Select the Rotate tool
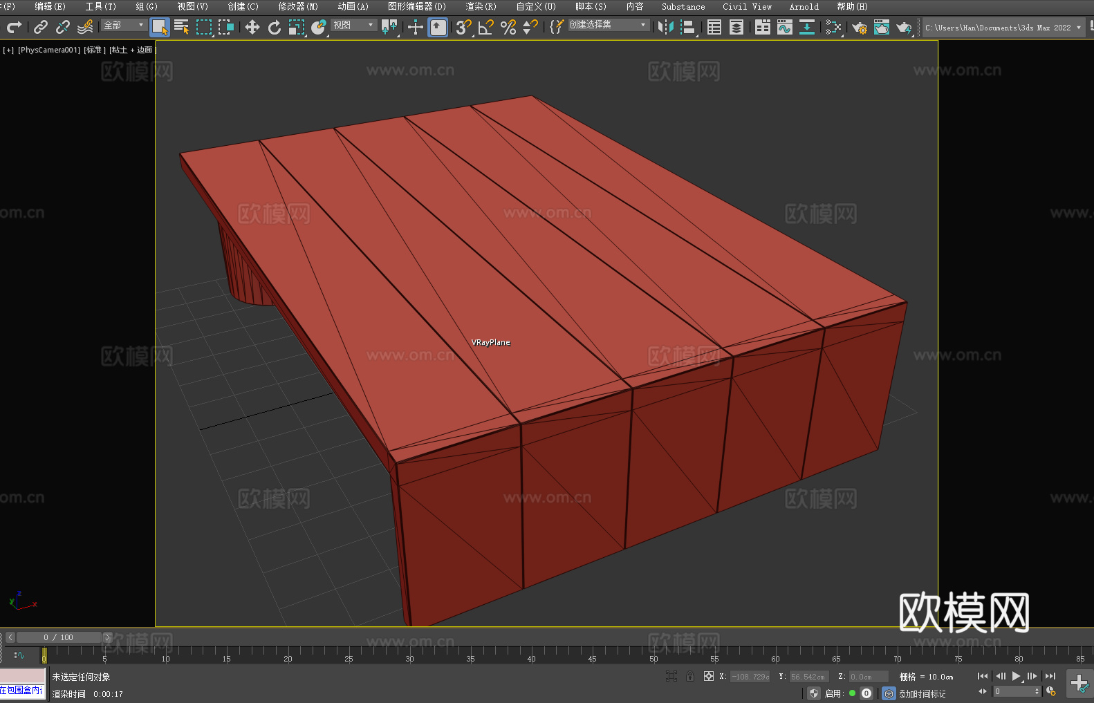Screen dimensions: 1094x703 click(x=275, y=27)
